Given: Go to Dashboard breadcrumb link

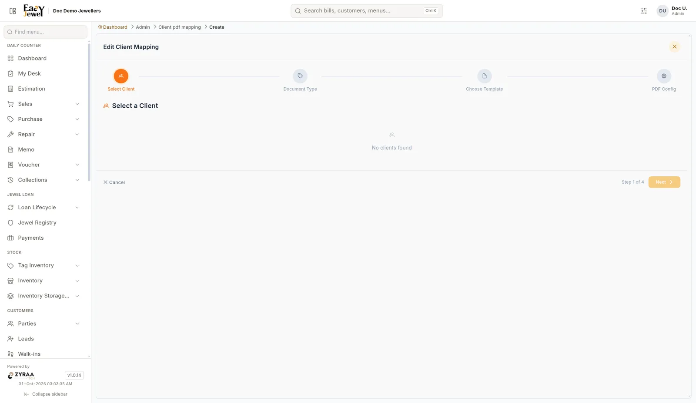Looking at the screenshot, I should click(x=113, y=27).
